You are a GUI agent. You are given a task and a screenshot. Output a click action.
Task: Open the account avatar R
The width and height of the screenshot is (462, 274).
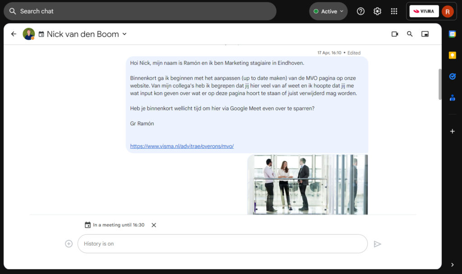click(x=448, y=11)
